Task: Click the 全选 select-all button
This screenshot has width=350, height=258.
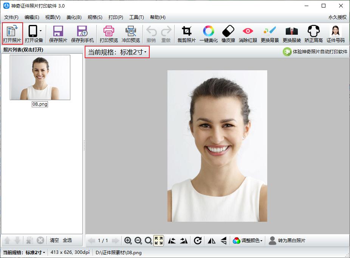Action: [x=67, y=240]
